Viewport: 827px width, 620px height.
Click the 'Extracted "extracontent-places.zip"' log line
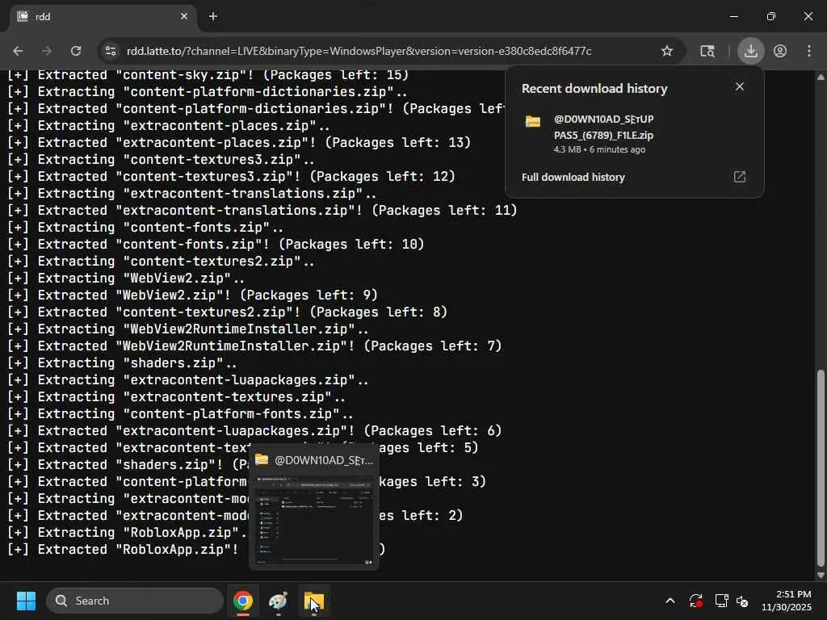[238, 143]
